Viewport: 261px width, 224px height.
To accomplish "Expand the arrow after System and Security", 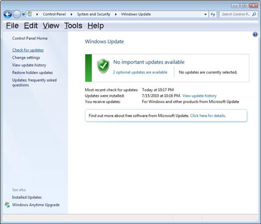I will pos(116,15).
